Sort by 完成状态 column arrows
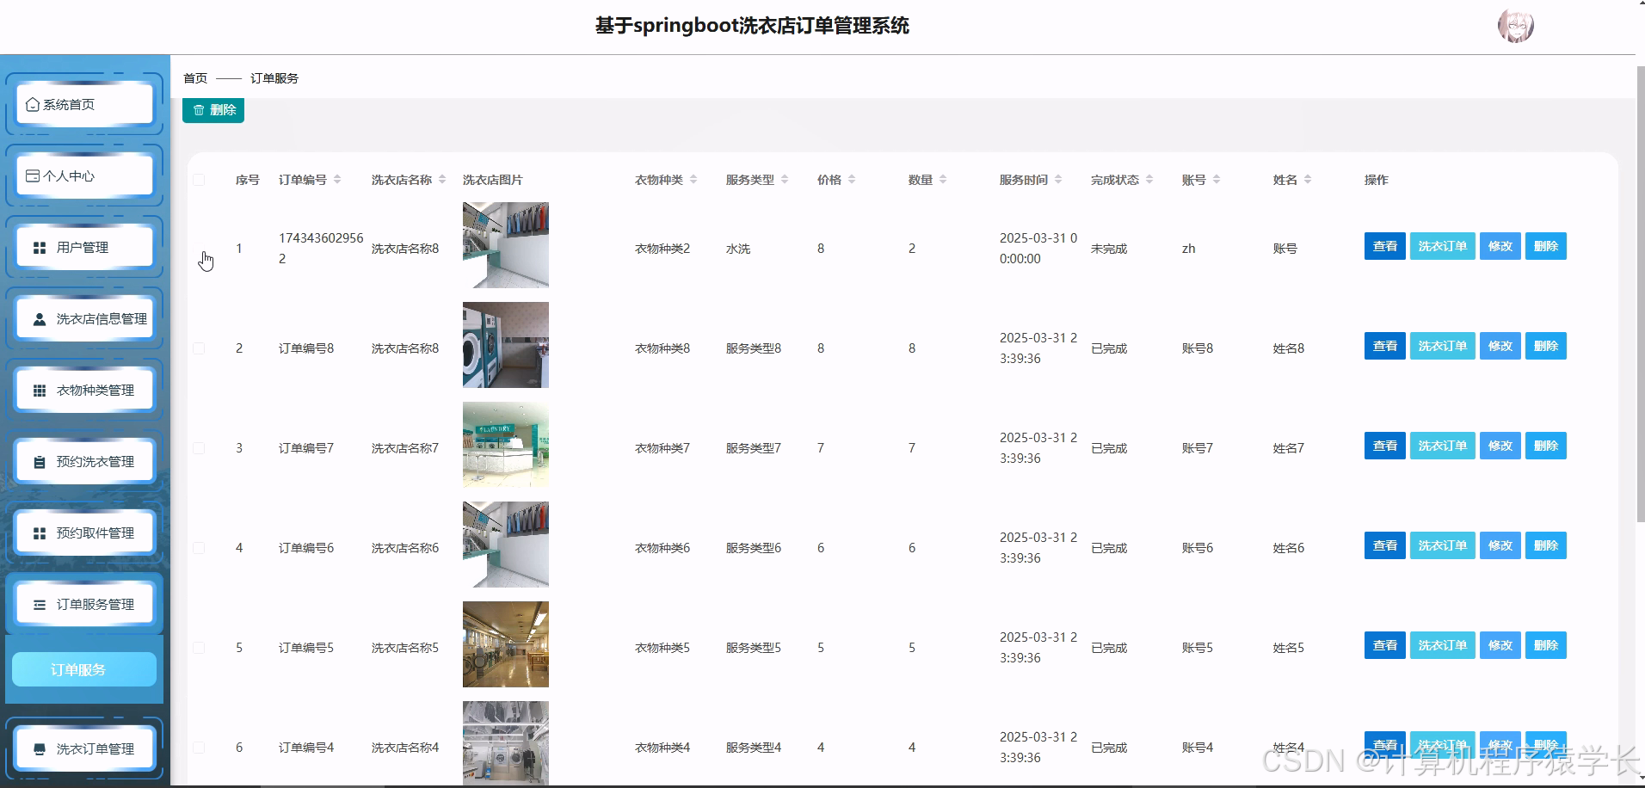This screenshot has height=788, width=1645. 1149,180
